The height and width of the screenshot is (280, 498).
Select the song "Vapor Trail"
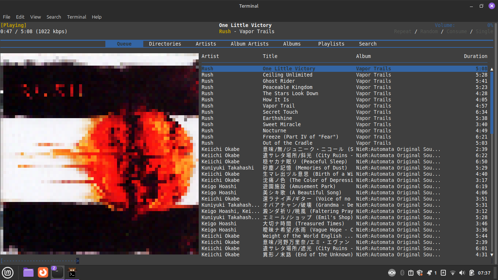tap(345, 106)
